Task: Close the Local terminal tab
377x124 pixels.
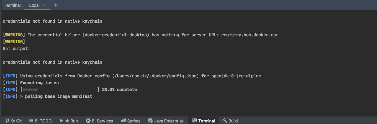Action: [44, 5]
